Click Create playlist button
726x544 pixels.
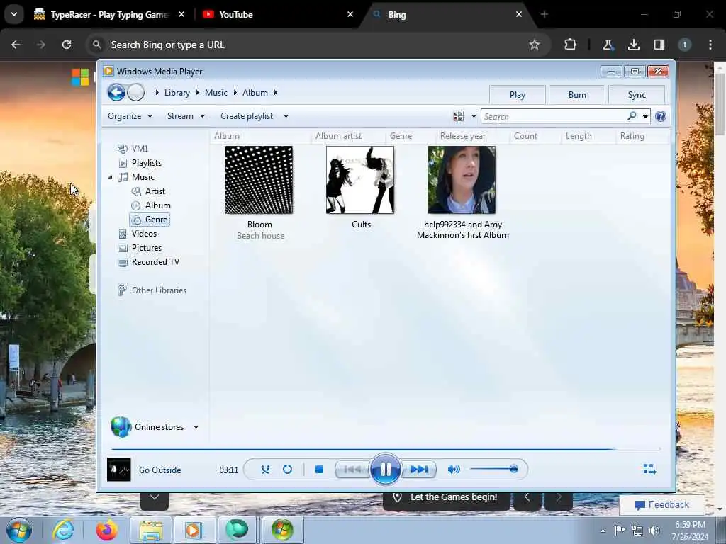click(x=247, y=116)
